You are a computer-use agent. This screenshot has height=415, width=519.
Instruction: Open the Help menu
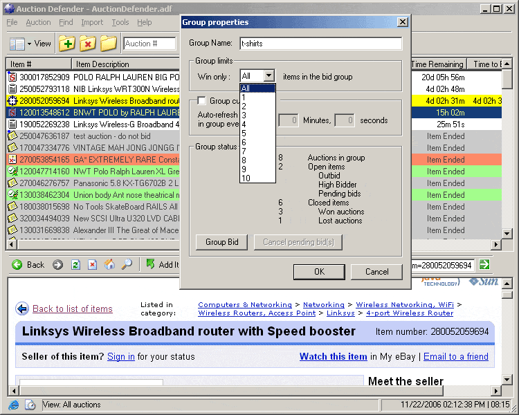click(x=145, y=23)
